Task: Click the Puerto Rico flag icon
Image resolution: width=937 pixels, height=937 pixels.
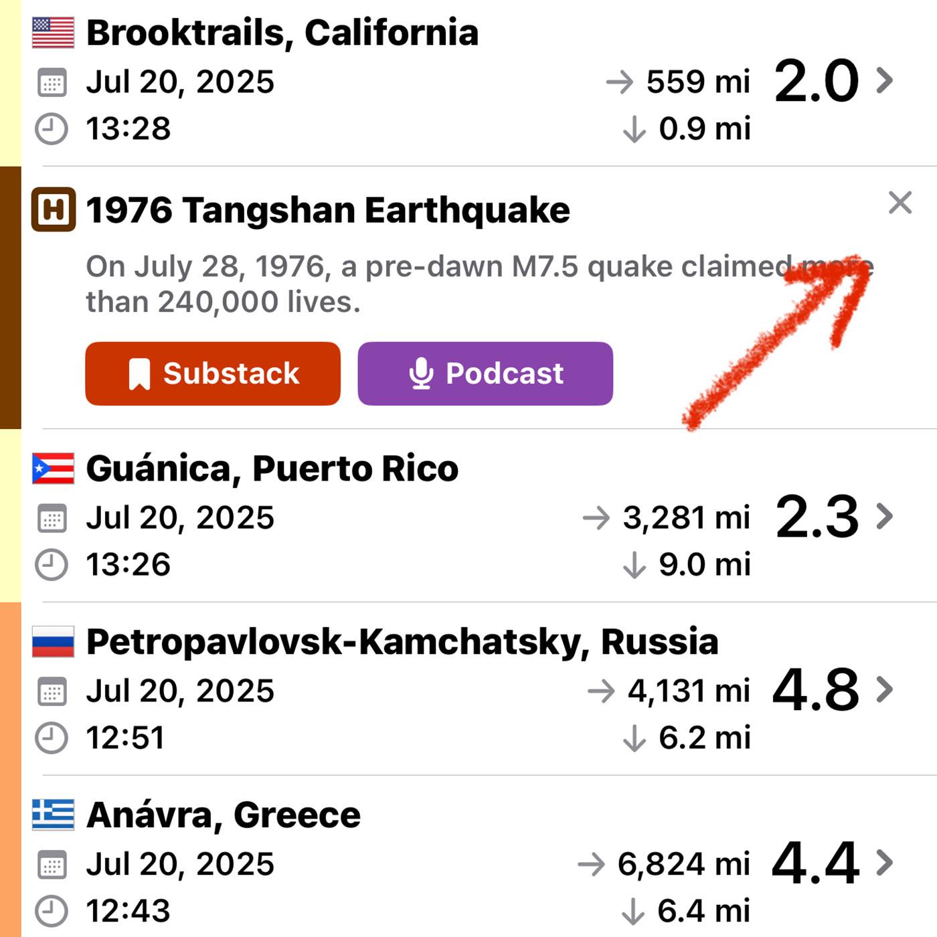Action: point(53,468)
